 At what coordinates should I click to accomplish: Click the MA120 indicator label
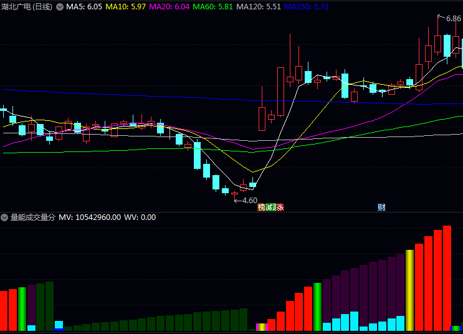point(259,6)
